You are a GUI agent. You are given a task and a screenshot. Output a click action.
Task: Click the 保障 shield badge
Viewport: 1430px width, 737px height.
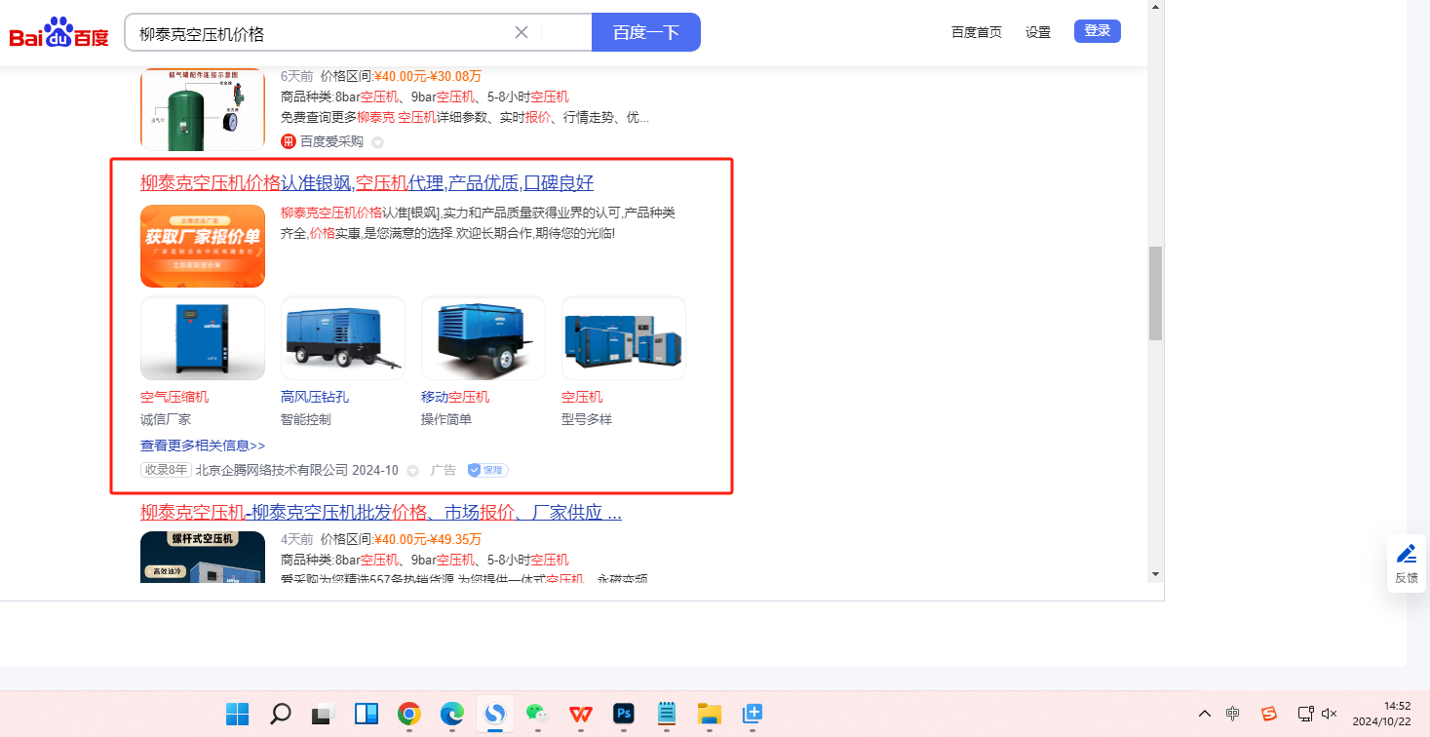click(x=487, y=470)
